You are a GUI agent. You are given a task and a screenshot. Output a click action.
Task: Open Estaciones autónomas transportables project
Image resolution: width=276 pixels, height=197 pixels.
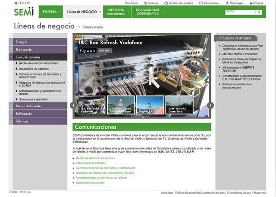(237, 86)
